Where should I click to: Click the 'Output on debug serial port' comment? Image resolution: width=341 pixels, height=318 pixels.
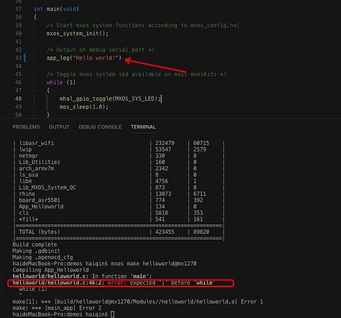[x=100, y=50]
